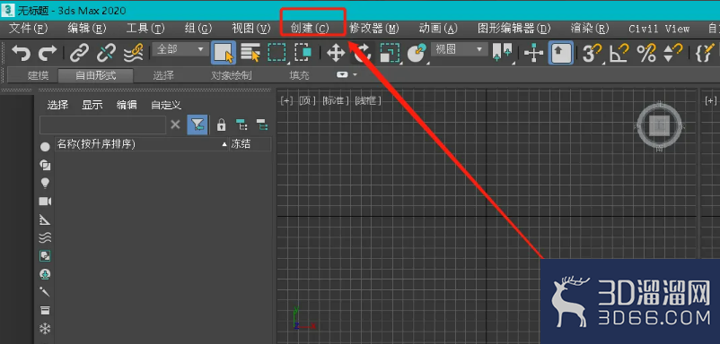Open the 创建(C) menu

tap(310, 29)
